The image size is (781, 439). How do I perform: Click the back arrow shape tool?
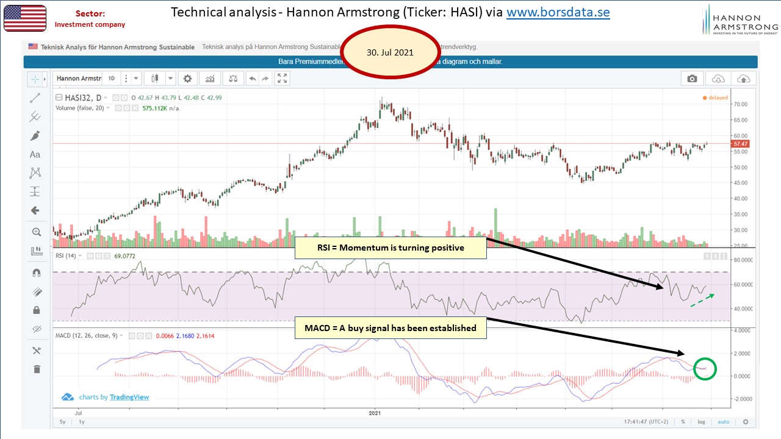35,210
